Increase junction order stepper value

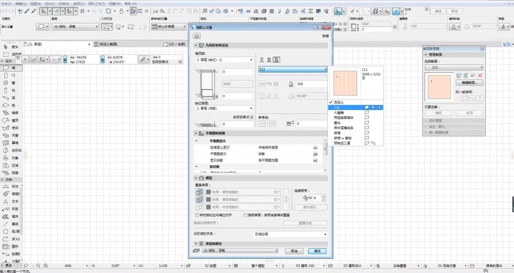coord(324,196)
